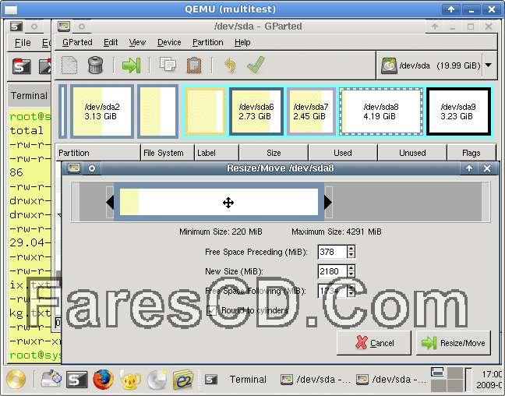Increase New Size value with up arrow
The image size is (505, 396).
click(351, 268)
